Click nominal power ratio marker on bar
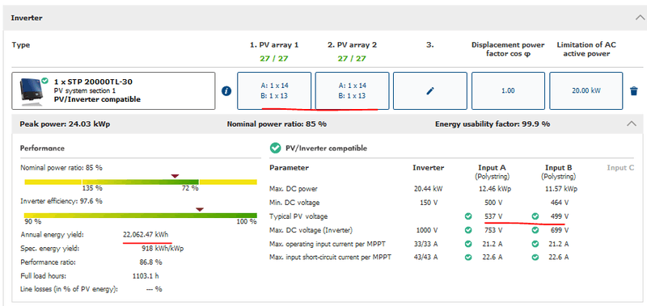This screenshot has width=647, height=306. 175,176
